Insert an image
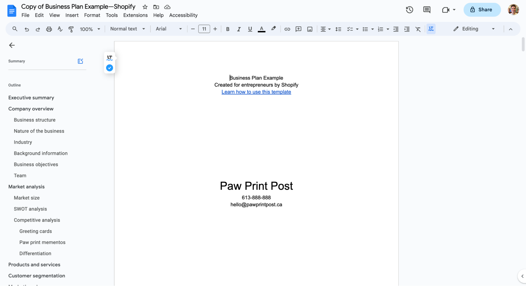 point(310,29)
